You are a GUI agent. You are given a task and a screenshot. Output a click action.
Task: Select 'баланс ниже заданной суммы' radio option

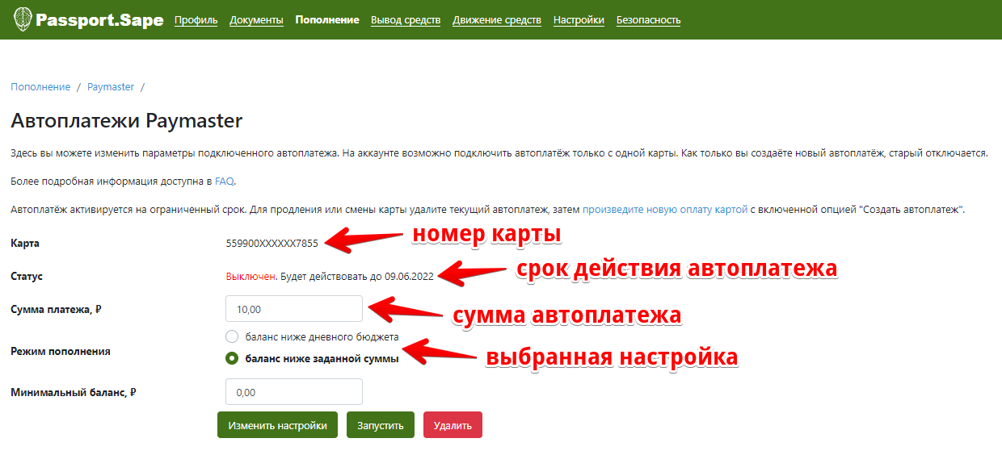232,359
